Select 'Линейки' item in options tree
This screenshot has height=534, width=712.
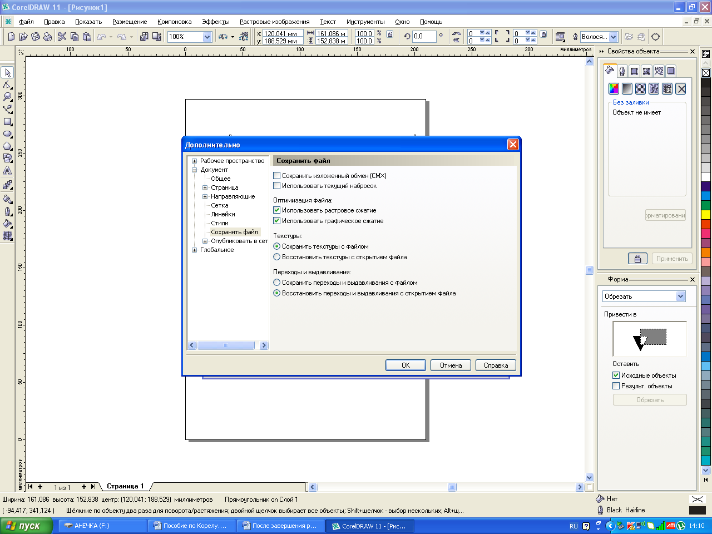(223, 214)
